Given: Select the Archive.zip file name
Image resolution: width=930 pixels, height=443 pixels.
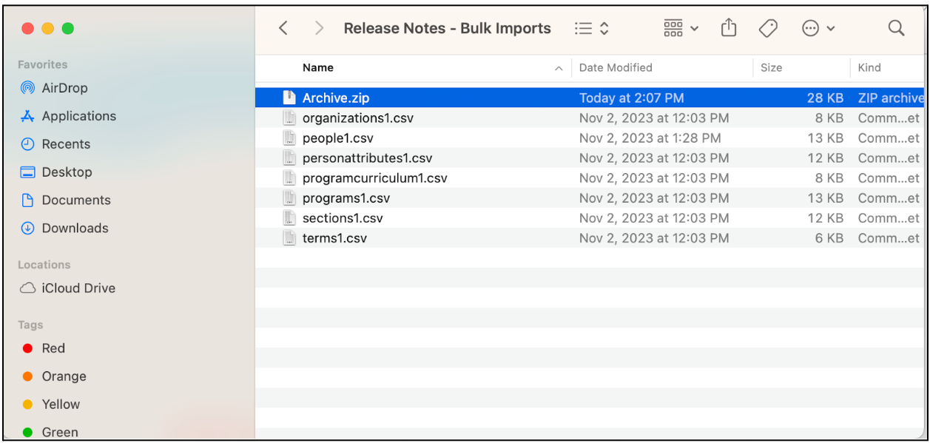Looking at the screenshot, I should pyautogui.click(x=336, y=98).
